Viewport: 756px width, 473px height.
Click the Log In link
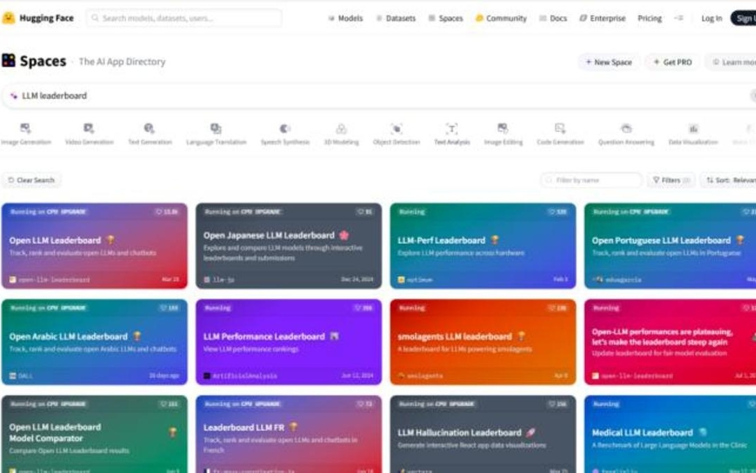coord(711,18)
